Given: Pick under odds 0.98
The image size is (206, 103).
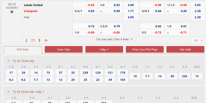Looking at the screenshot, I should 110,11.
